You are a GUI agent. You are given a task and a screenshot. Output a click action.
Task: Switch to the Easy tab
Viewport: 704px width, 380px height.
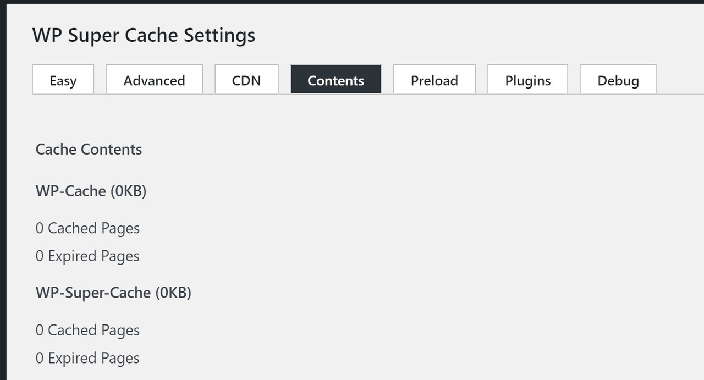pos(63,80)
